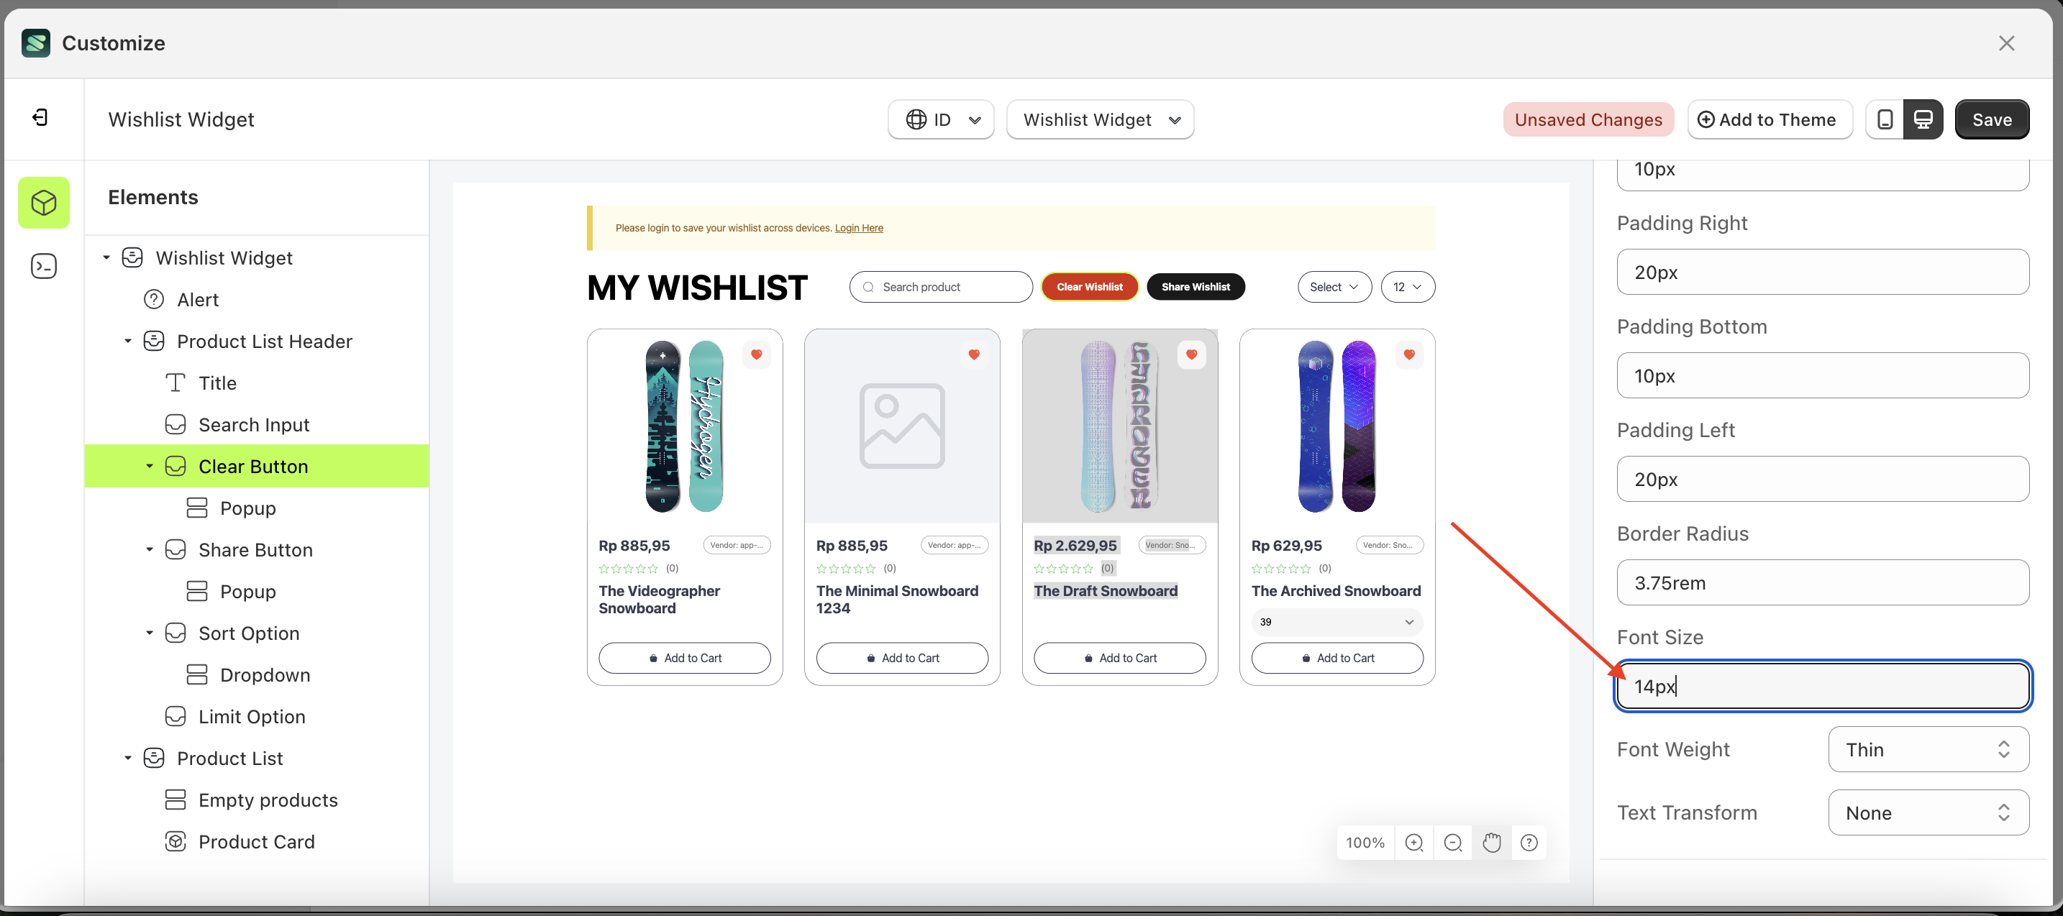Click the Add to Theme button

[x=1770, y=119]
